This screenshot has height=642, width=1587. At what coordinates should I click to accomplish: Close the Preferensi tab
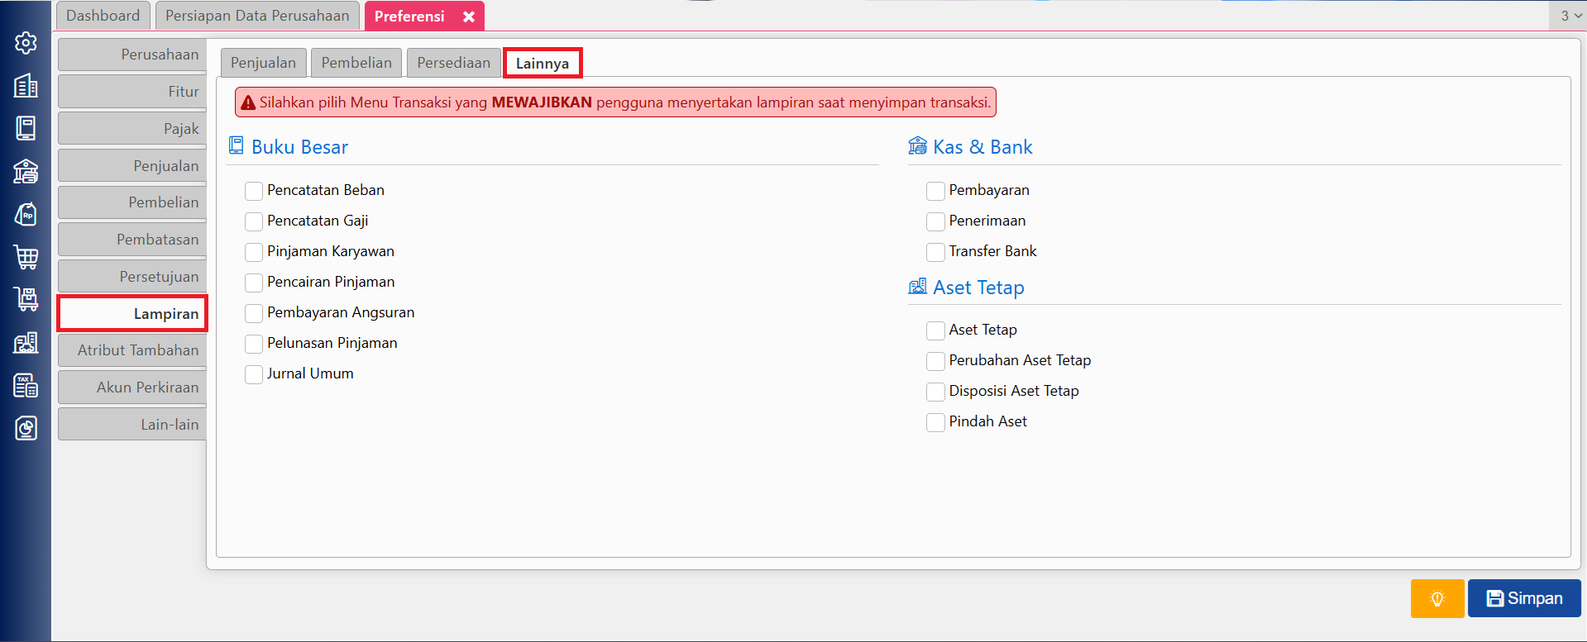(x=469, y=17)
